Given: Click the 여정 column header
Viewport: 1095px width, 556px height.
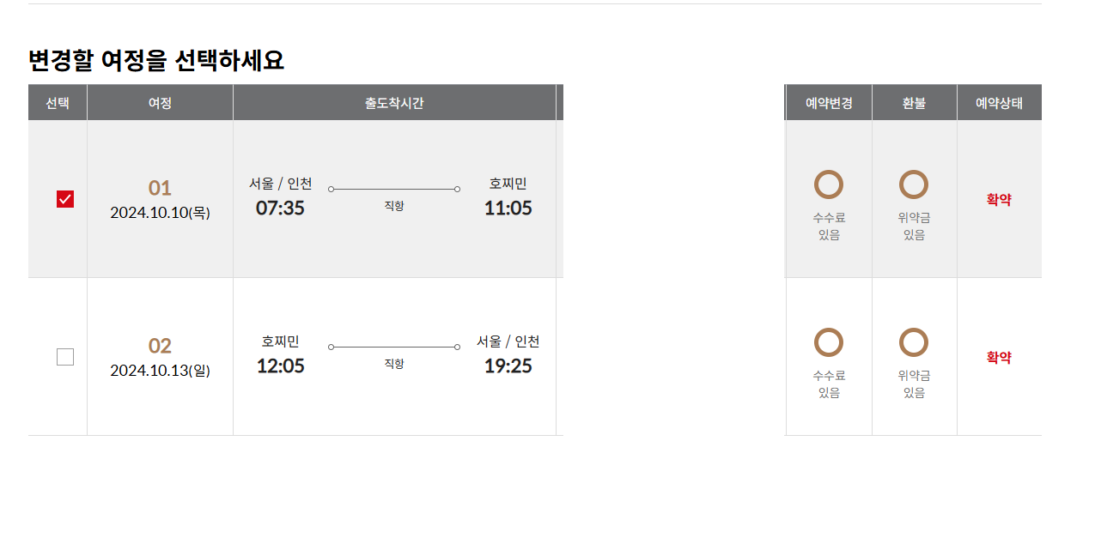Looking at the screenshot, I should (160, 103).
